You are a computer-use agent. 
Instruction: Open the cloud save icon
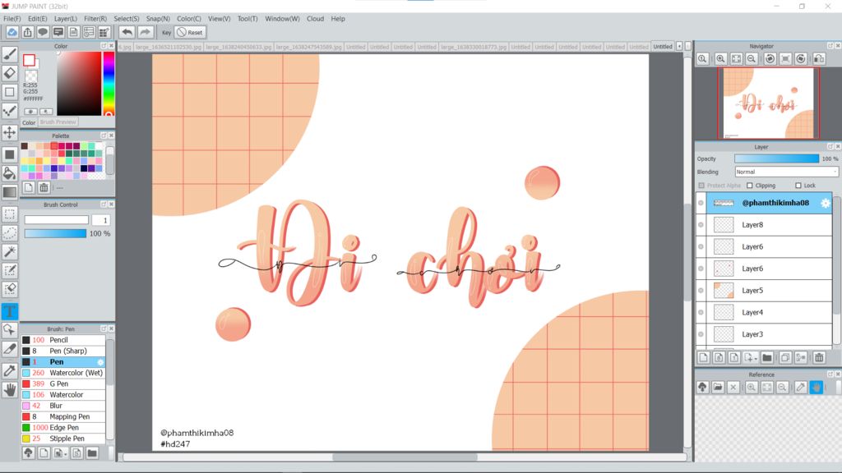(x=12, y=32)
